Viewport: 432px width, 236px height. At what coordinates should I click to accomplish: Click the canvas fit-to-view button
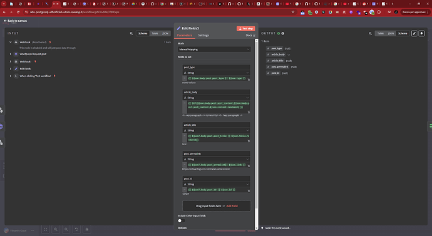pyautogui.click(x=45, y=229)
